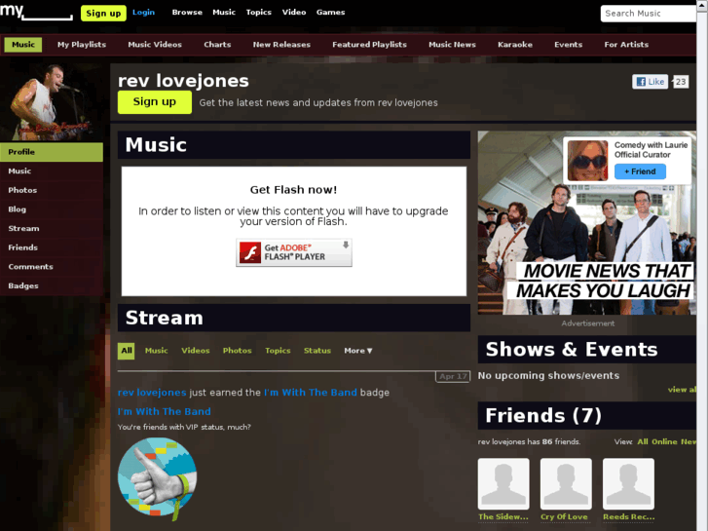Click view all under Shows & Events
This screenshot has height=531, width=708.
click(682, 390)
